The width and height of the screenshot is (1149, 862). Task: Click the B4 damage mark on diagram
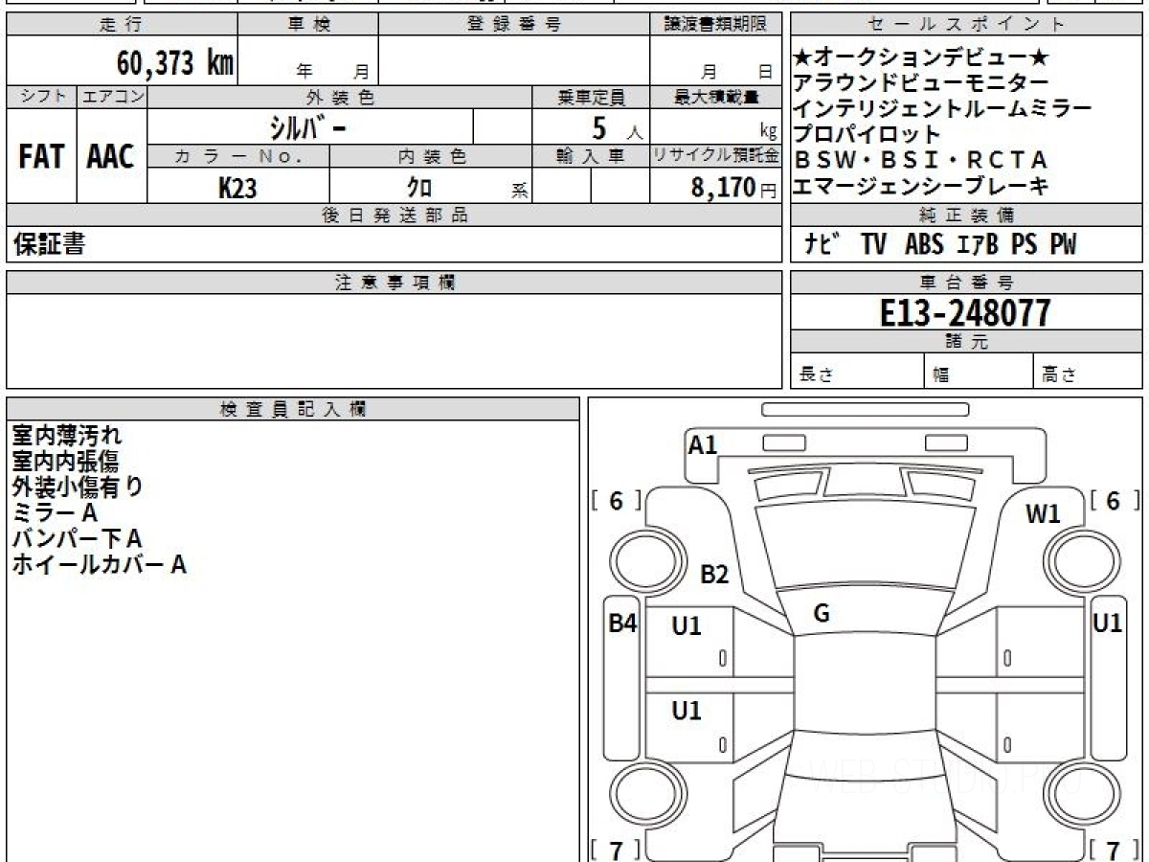click(x=623, y=624)
